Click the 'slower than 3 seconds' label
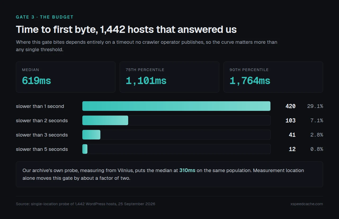 (x=42, y=135)
